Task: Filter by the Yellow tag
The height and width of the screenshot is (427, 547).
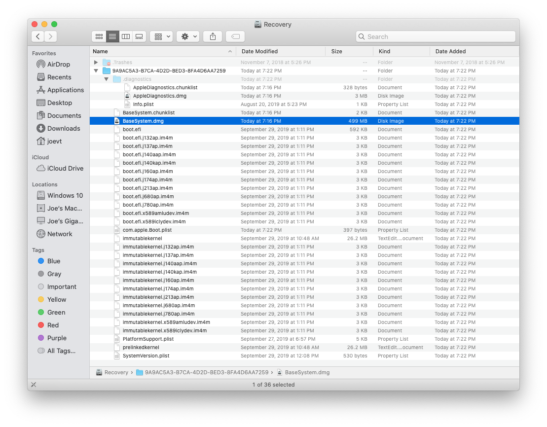Action: (x=52, y=299)
